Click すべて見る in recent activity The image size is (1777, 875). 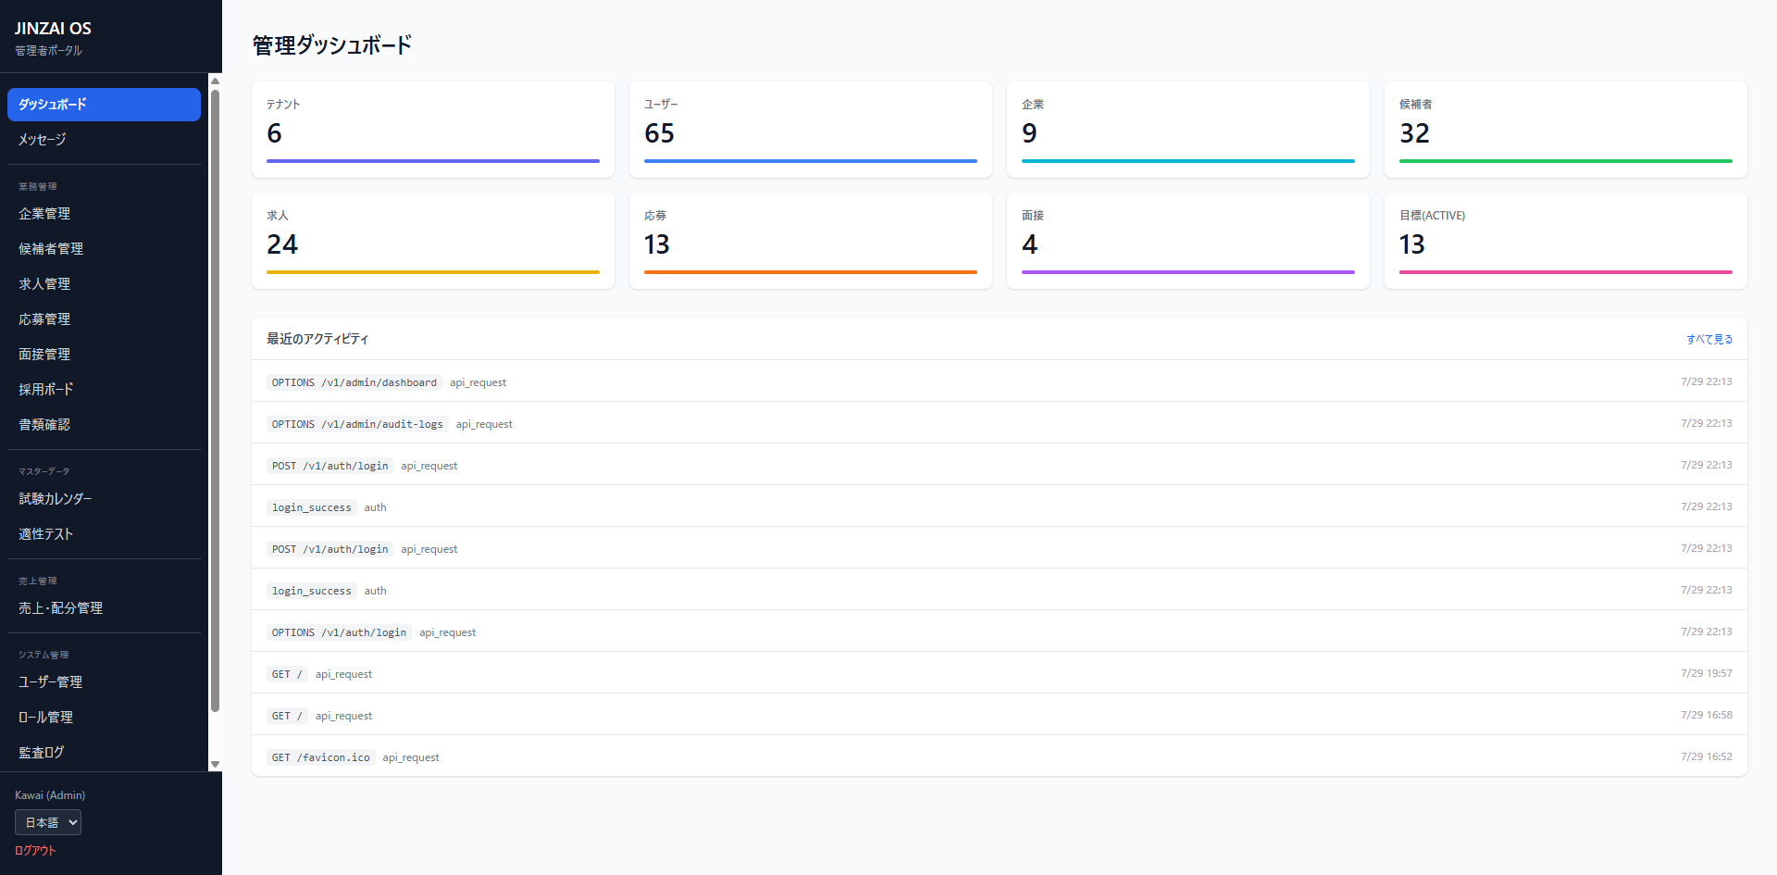click(x=1709, y=339)
